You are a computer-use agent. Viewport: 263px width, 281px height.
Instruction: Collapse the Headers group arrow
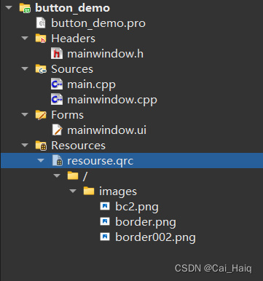pos(25,38)
